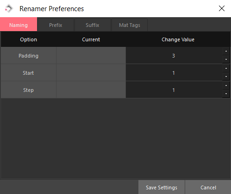
Task: Click the Renamer app icon in title bar
Action: [x=9, y=9]
